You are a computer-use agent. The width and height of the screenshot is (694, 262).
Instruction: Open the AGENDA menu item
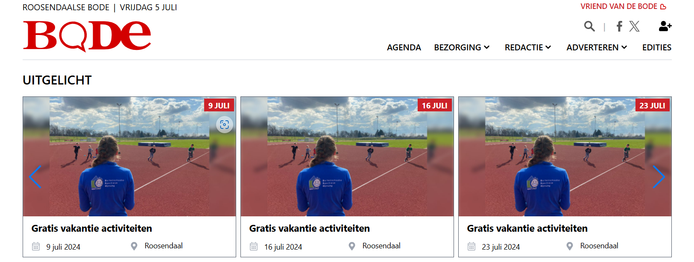[x=404, y=47]
